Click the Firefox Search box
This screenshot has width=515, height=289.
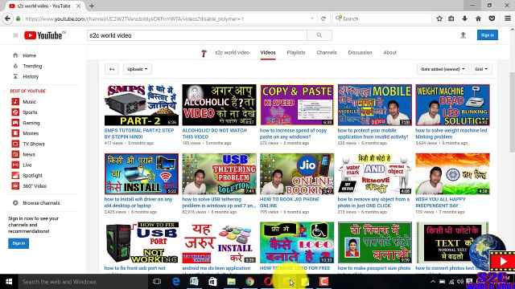[x=382, y=18]
